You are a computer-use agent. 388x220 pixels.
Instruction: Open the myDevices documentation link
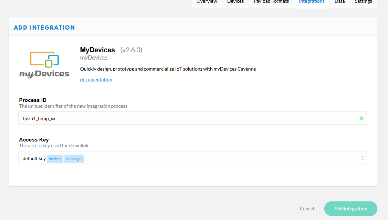96,80
